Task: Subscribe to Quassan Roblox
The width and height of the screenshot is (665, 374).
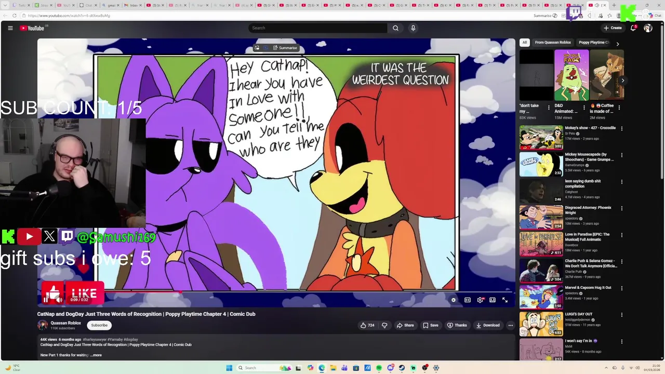Action: [99, 325]
